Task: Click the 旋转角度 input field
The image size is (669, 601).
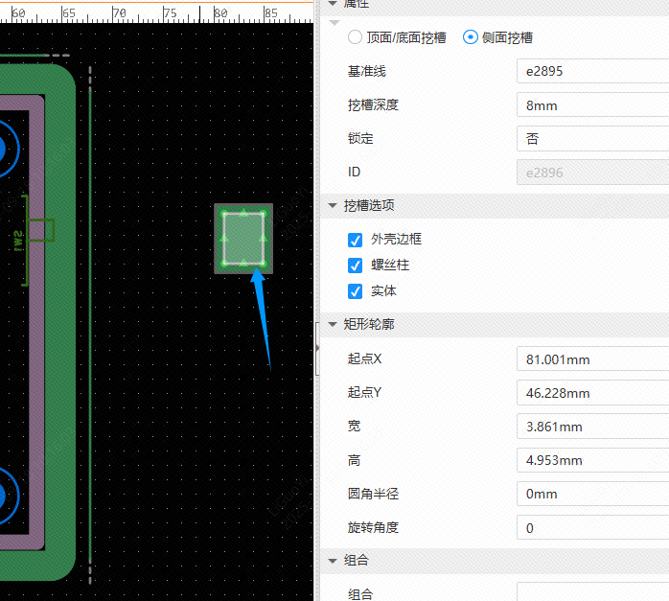Action: (x=591, y=527)
